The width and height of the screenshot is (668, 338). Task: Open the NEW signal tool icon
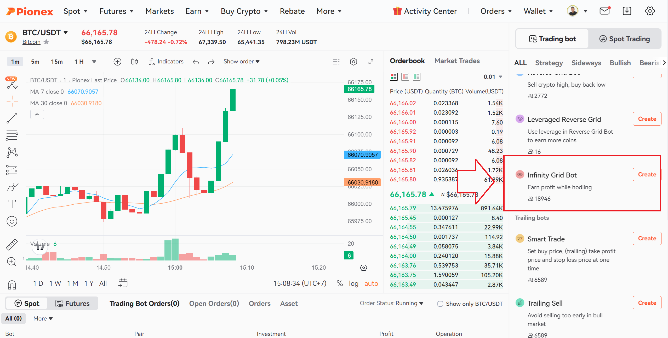click(x=12, y=83)
